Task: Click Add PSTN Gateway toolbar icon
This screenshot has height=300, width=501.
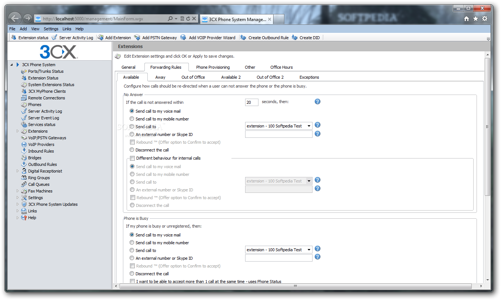Action: tap(137, 37)
